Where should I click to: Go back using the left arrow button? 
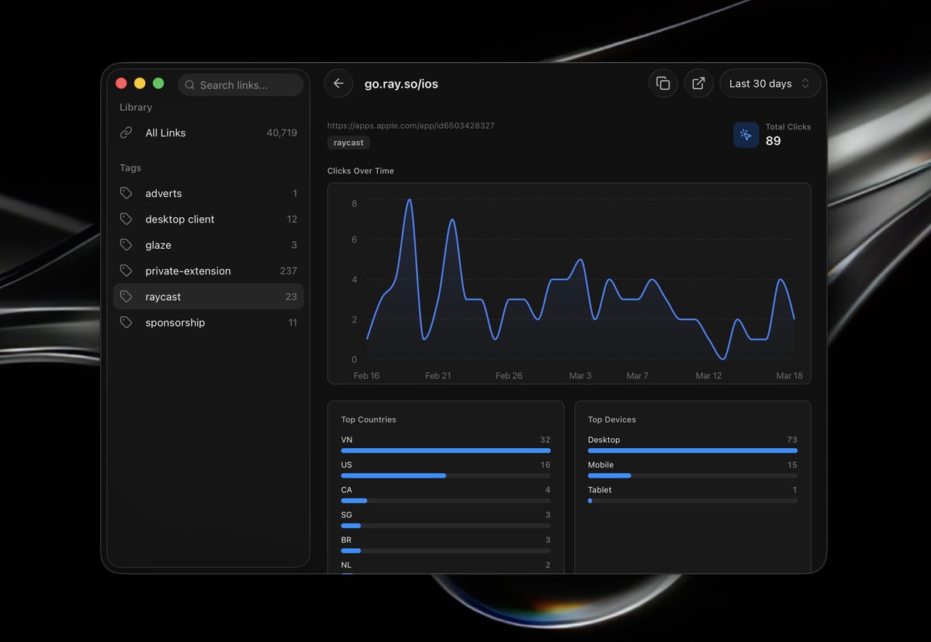click(338, 84)
